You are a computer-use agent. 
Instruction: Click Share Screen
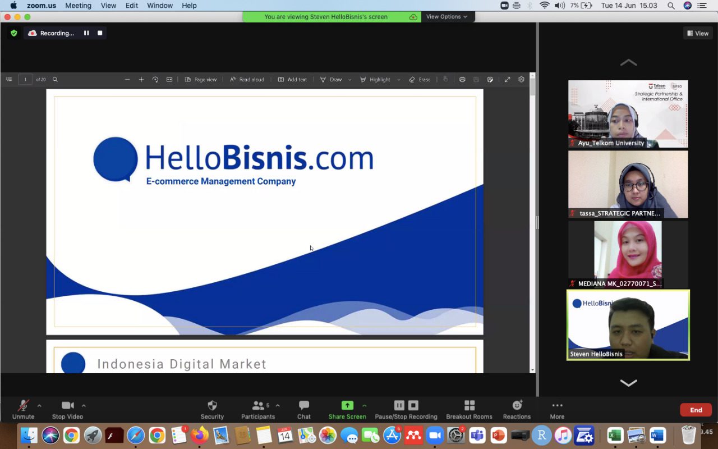click(347, 410)
